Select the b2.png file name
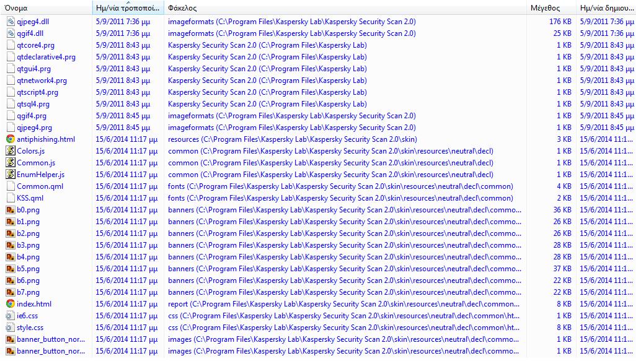The image size is (636, 361). pos(28,233)
